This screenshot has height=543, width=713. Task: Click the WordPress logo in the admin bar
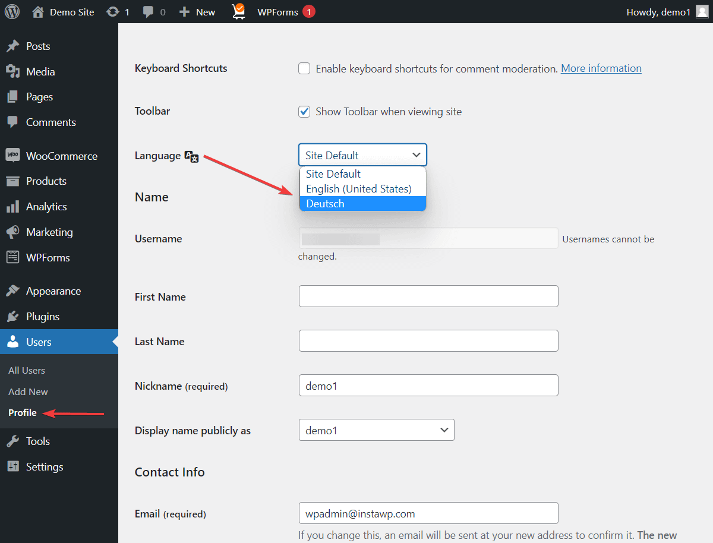click(x=12, y=11)
